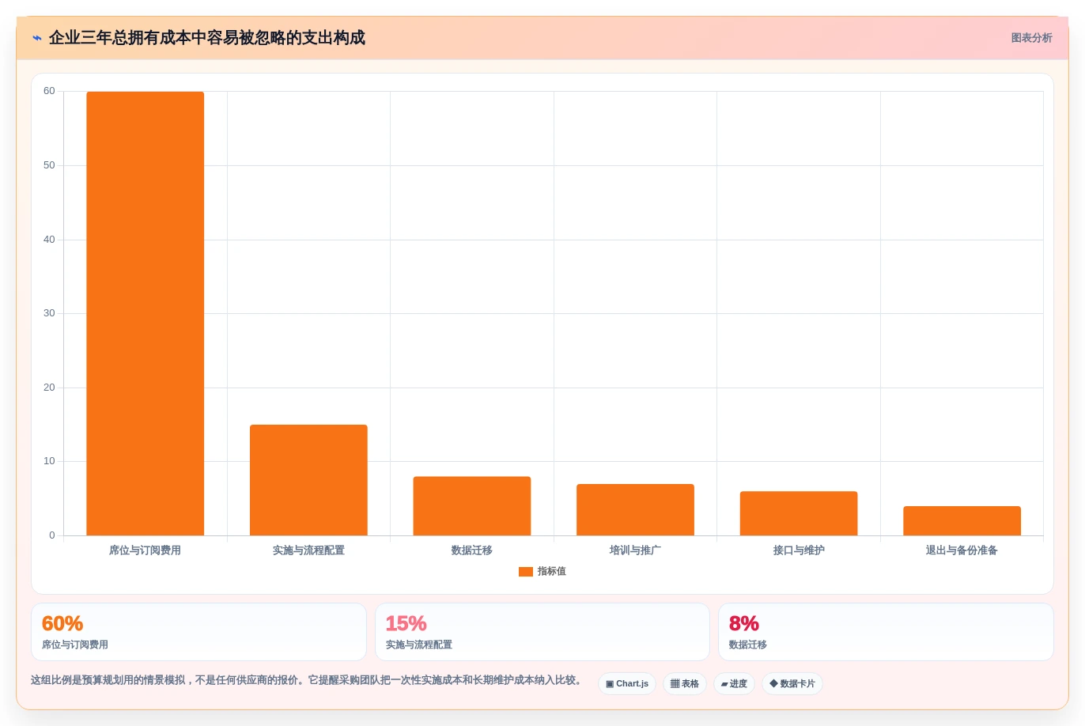The width and height of the screenshot is (1085, 726).
Task: Click the 数据迁移 axis label
Action: (472, 550)
